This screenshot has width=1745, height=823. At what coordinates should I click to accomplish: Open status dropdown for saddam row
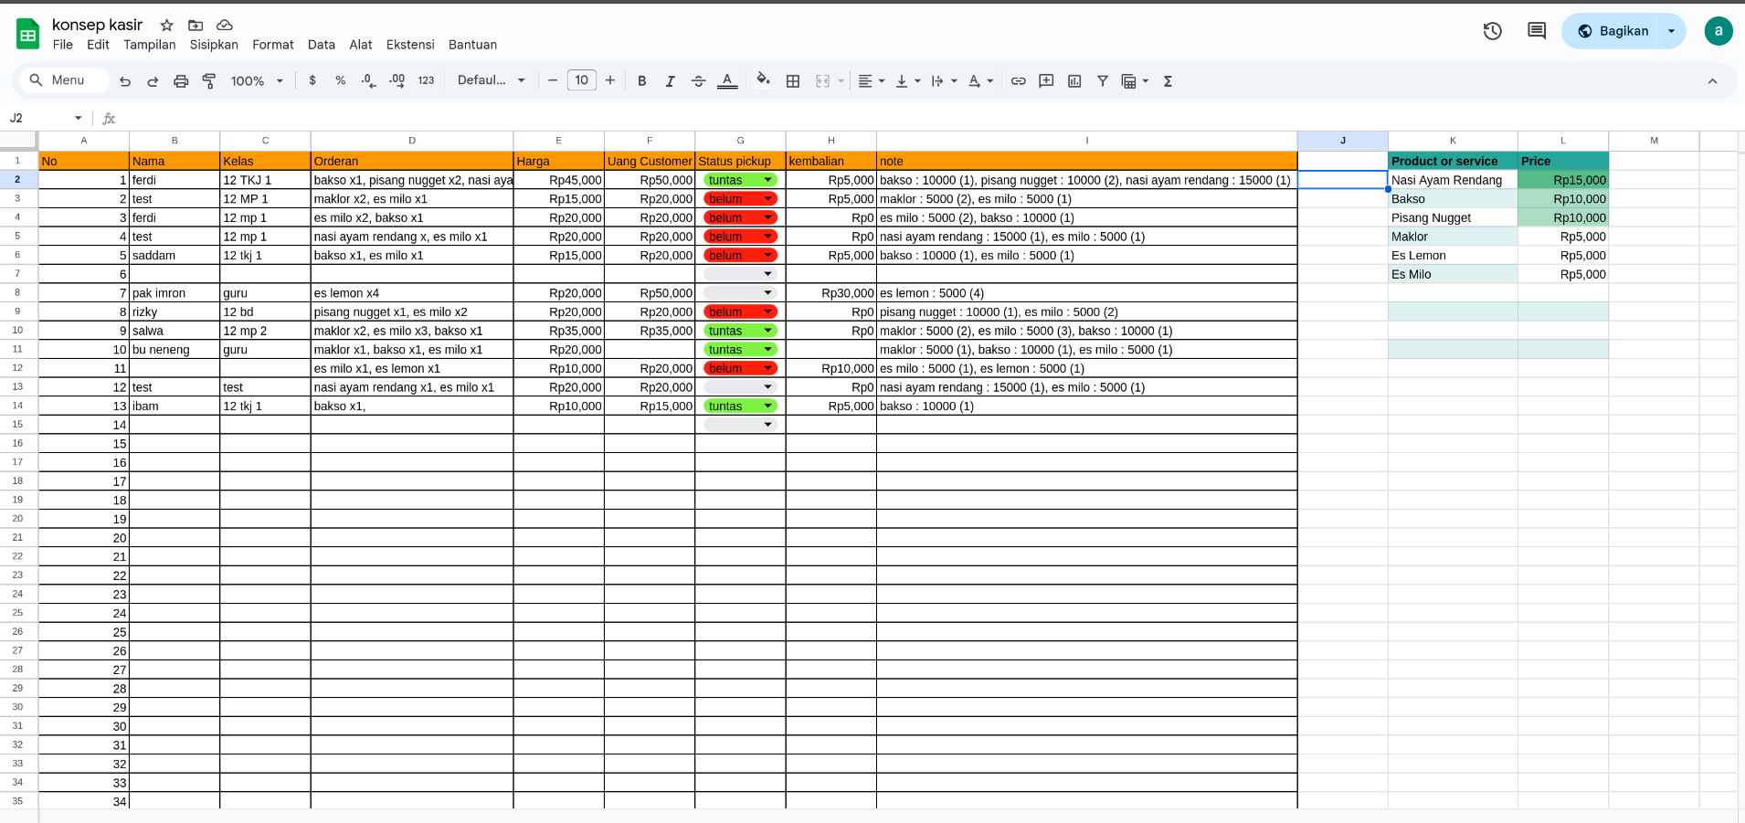tap(768, 256)
